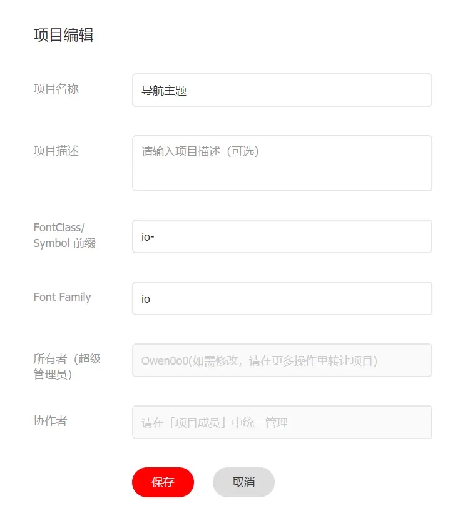The width and height of the screenshot is (465, 528).
Task: Click the 协作者 label text
Action: click(50, 421)
